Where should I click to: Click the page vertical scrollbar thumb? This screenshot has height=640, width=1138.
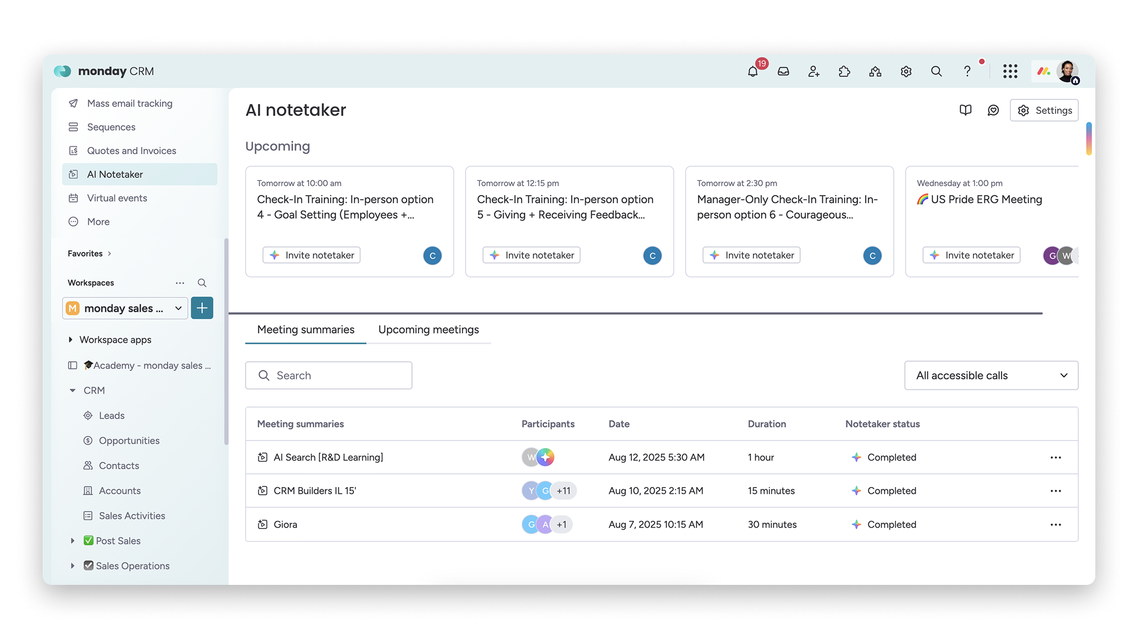[1089, 139]
